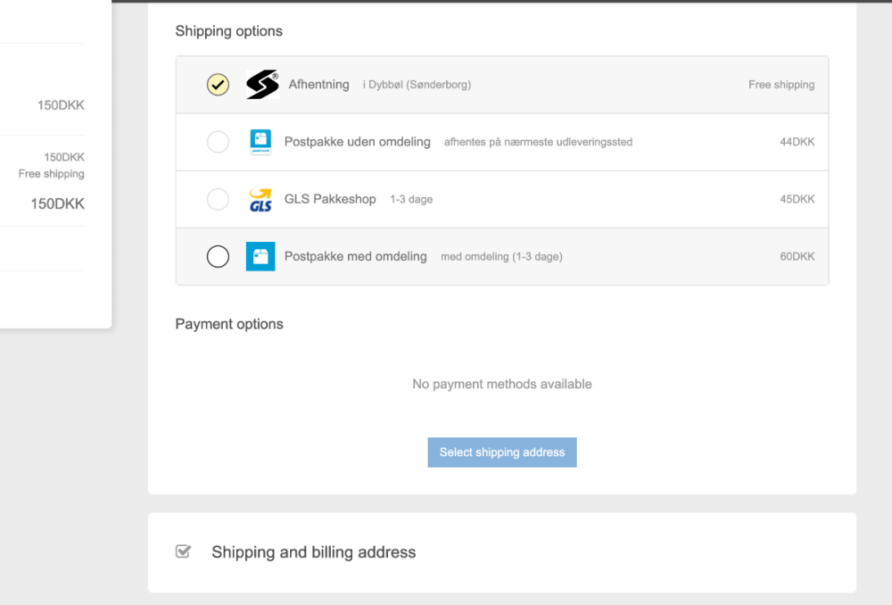892x605 pixels.
Task: Click the Postpakke med omdeling label text
Action: click(355, 256)
